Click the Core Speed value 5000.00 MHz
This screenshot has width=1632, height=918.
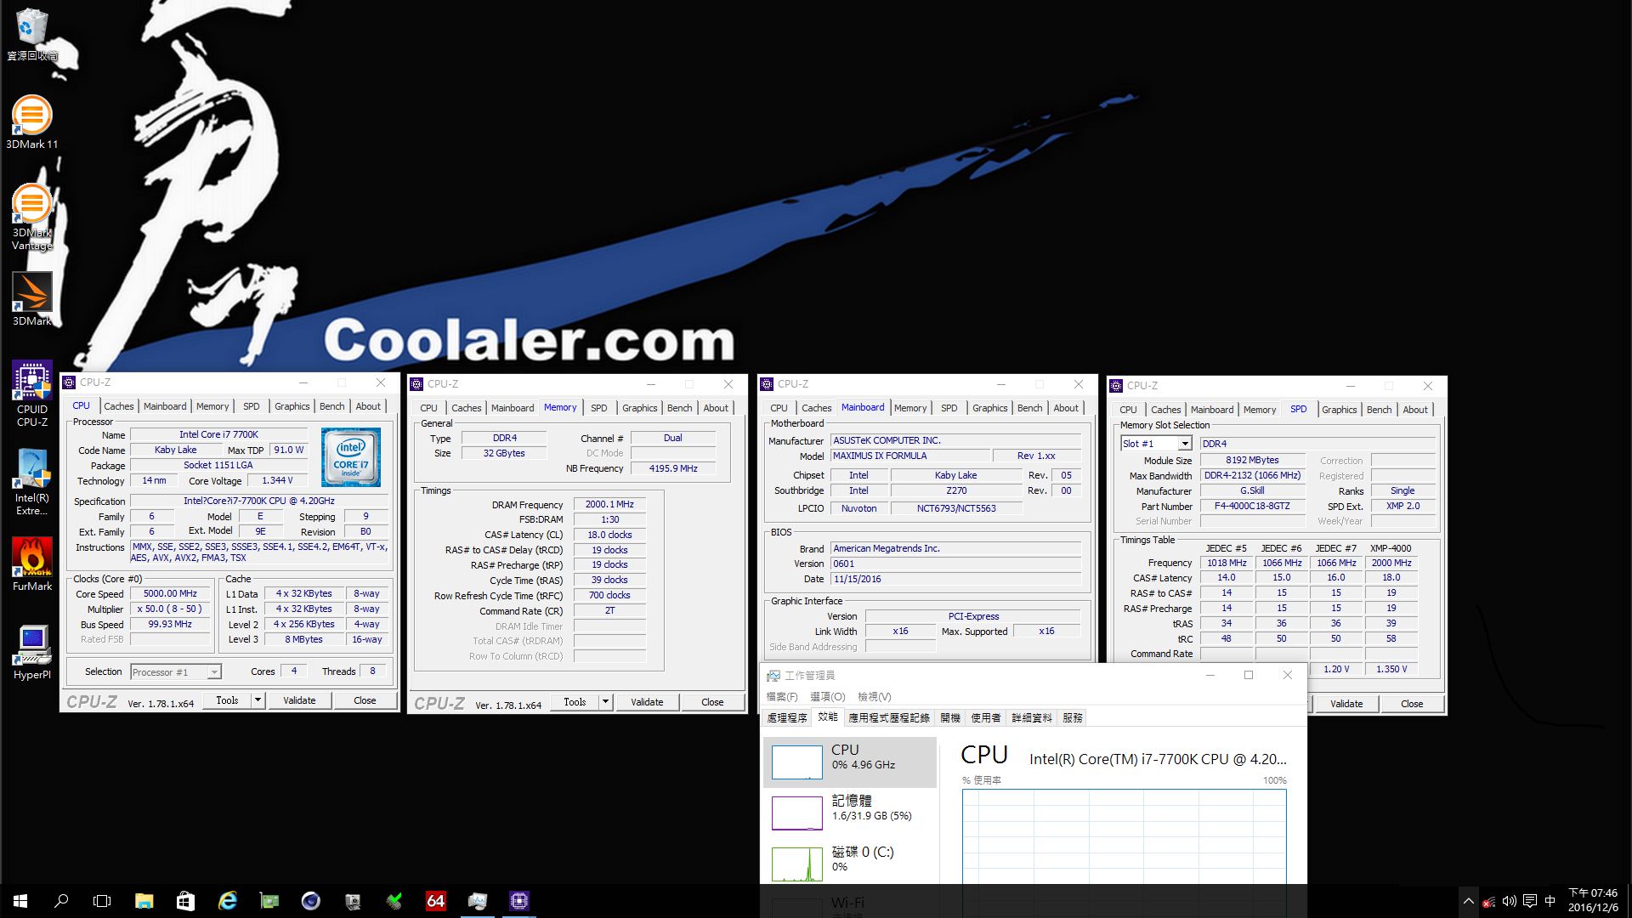pyautogui.click(x=170, y=594)
